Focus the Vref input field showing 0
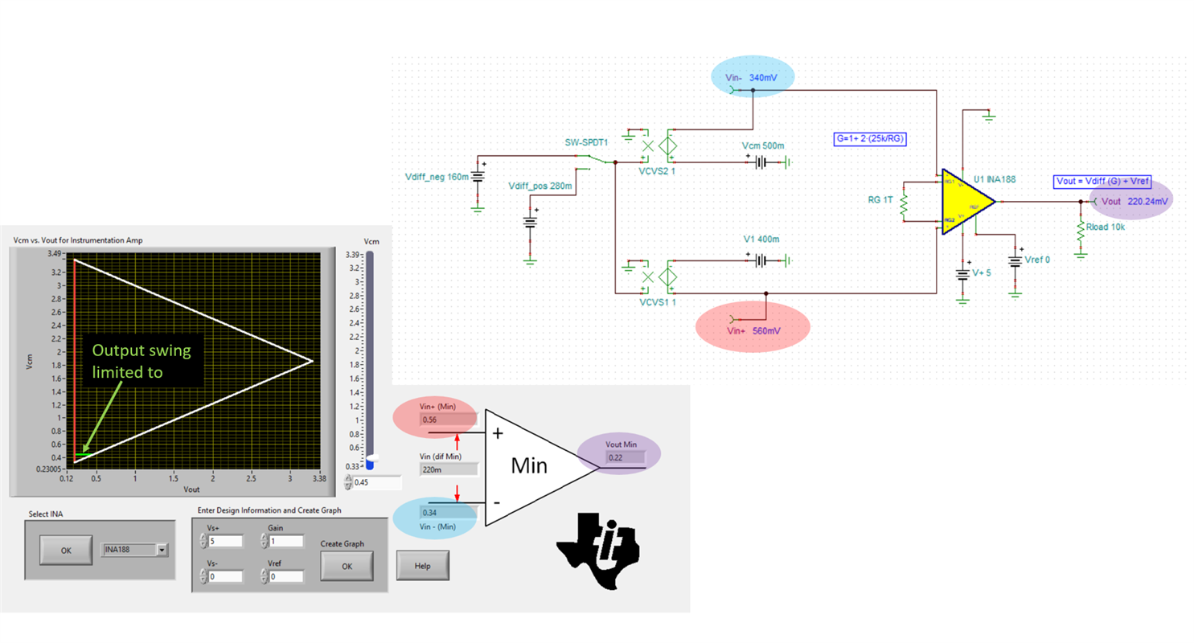This screenshot has width=1194, height=643. (x=287, y=576)
